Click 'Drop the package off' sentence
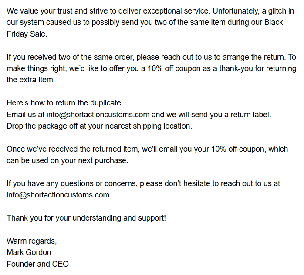304x275 pixels. pos(99,126)
